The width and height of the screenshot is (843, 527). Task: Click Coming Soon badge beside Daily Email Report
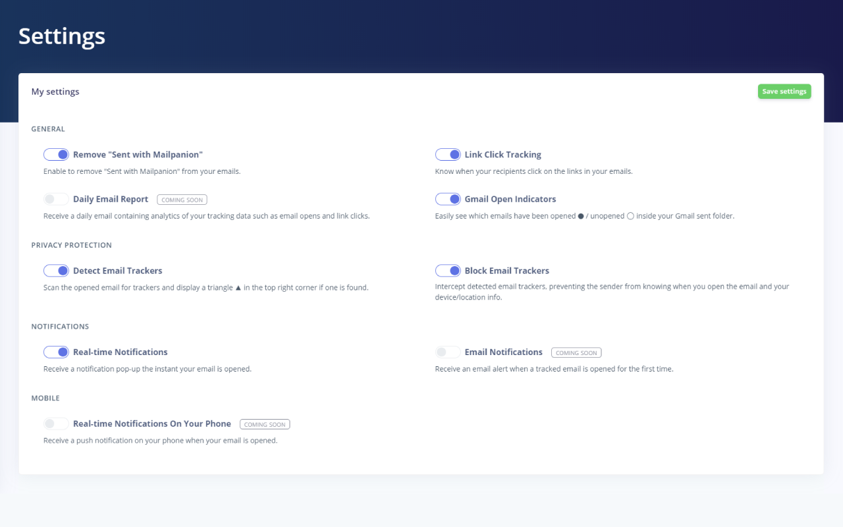182,200
